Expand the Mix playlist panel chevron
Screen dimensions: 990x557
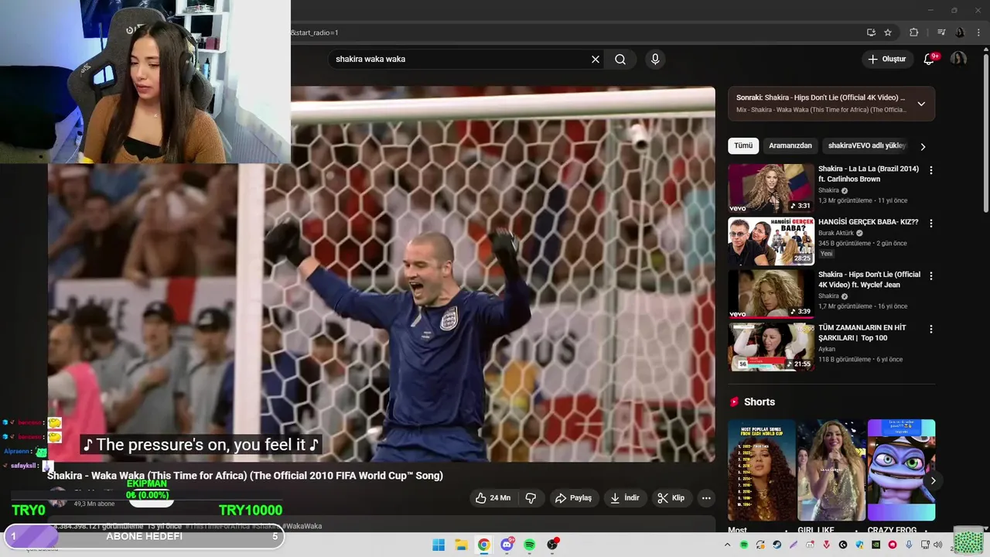click(921, 104)
